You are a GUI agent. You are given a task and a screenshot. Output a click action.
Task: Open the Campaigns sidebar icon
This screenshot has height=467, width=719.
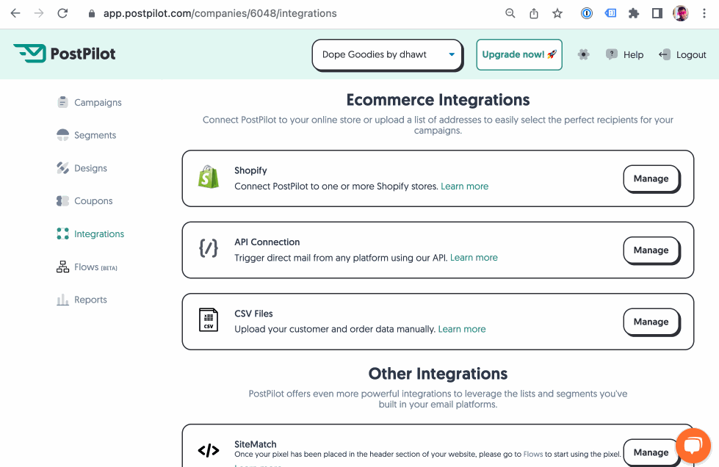pos(63,102)
